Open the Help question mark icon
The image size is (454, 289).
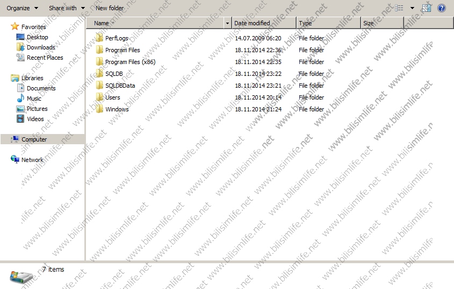point(442,8)
